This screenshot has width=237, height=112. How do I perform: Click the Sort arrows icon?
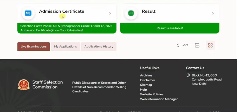point(178,45)
